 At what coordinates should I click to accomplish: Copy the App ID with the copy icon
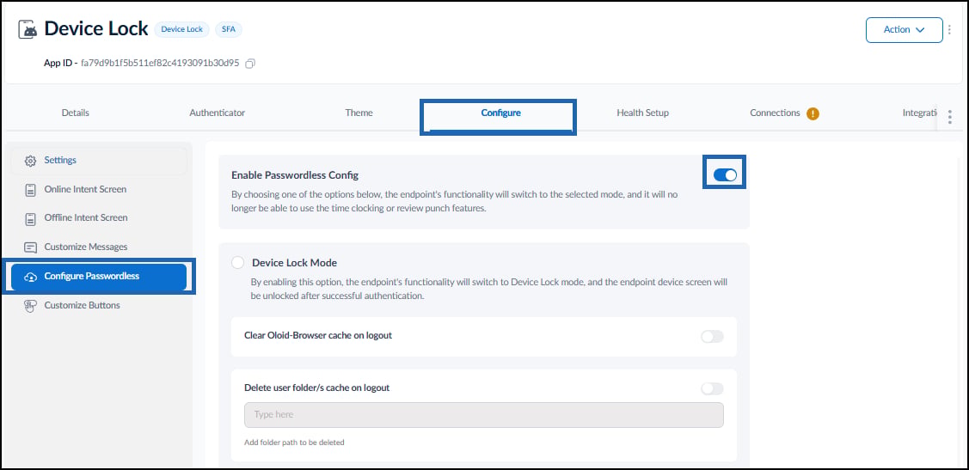point(250,64)
